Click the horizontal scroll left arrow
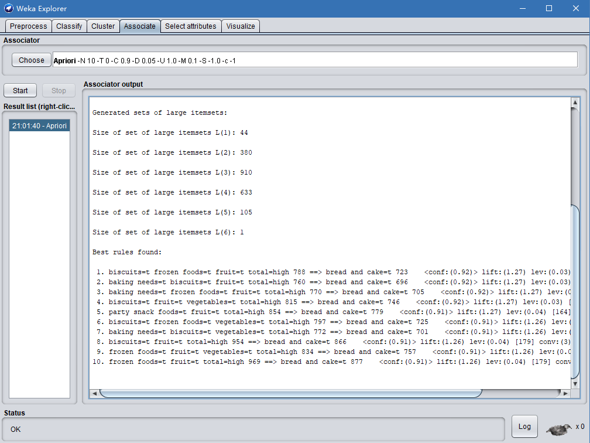The image size is (590, 443). click(x=94, y=393)
